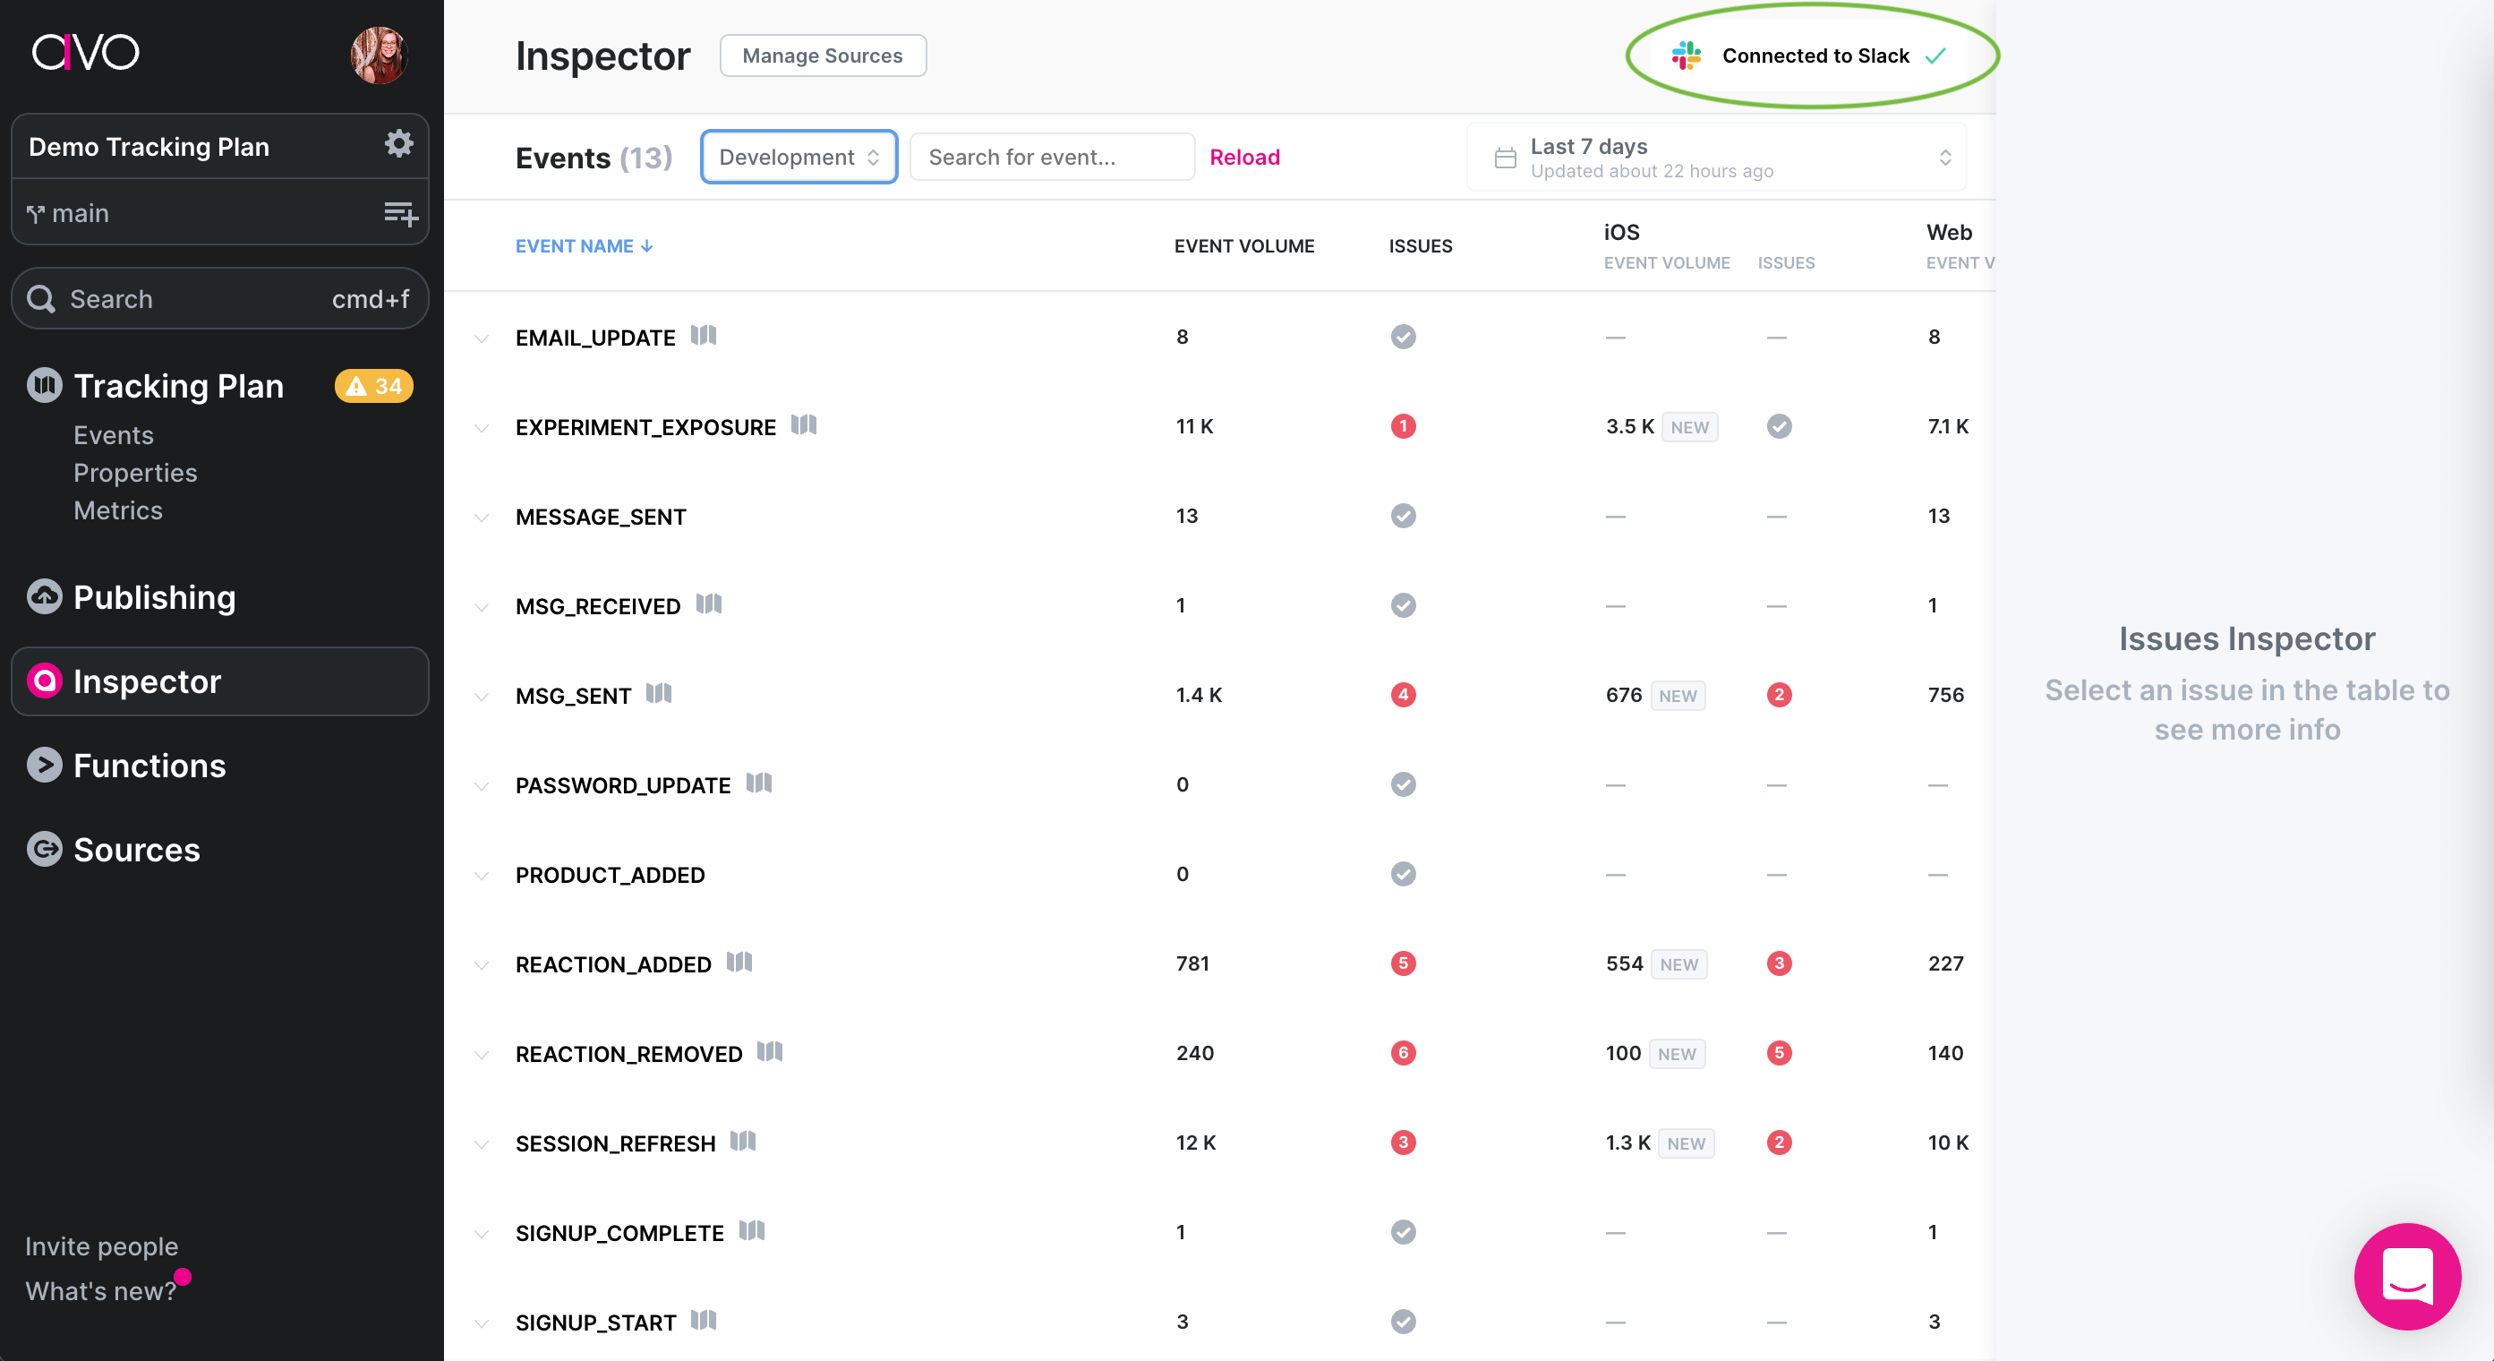The height and width of the screenshot is (1361, 2494).
Task: Open the chat support bubble
Action: coord(2406,1276)
